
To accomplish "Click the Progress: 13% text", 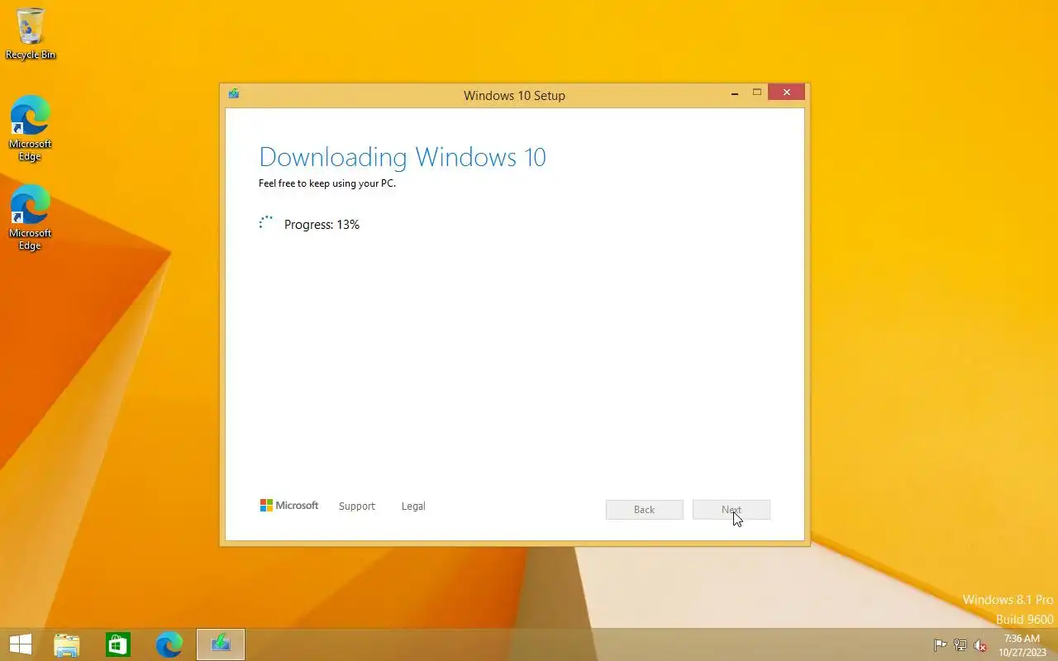I will pos(322,225).
